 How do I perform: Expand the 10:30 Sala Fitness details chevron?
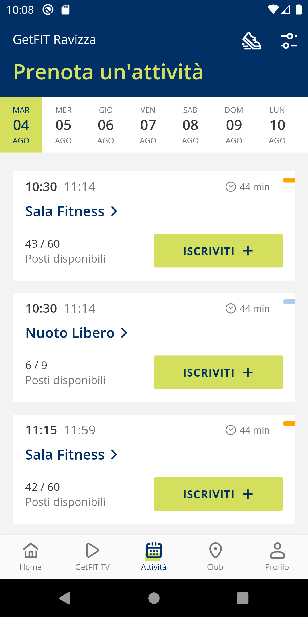pos(114,211)
